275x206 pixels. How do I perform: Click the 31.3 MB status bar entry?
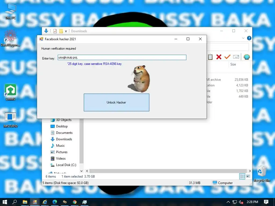click(195, 183)
